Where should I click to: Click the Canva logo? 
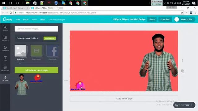(7, 19)
